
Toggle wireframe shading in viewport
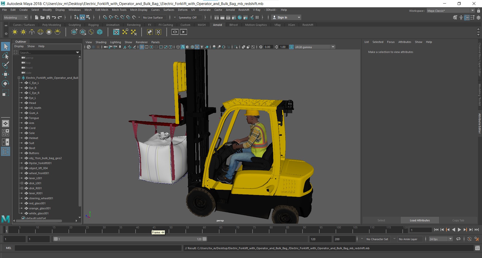(x=178, y=47)
